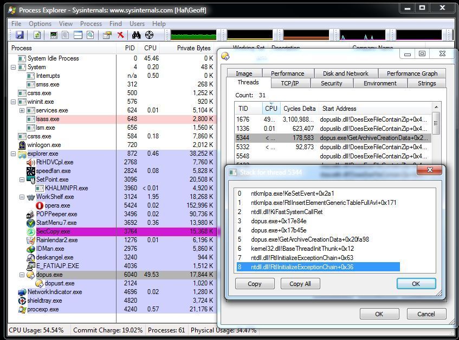Screen dimensions: 459x340
Task: Switch to the Security tab
Action: pos(331,83)
